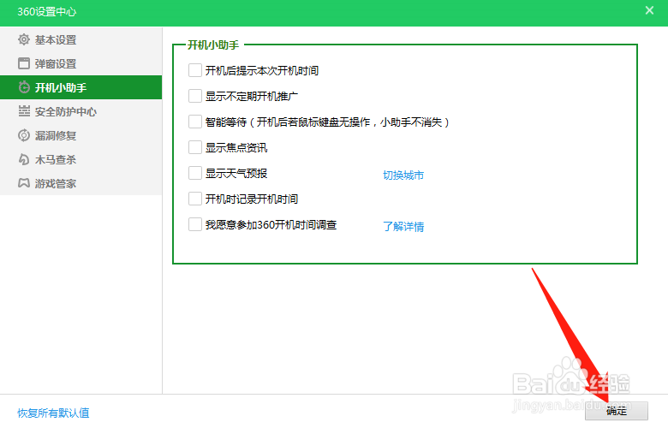Switch to 木马查杀 settings
This screenshot has height=428, width=668.
pos(81,159)
